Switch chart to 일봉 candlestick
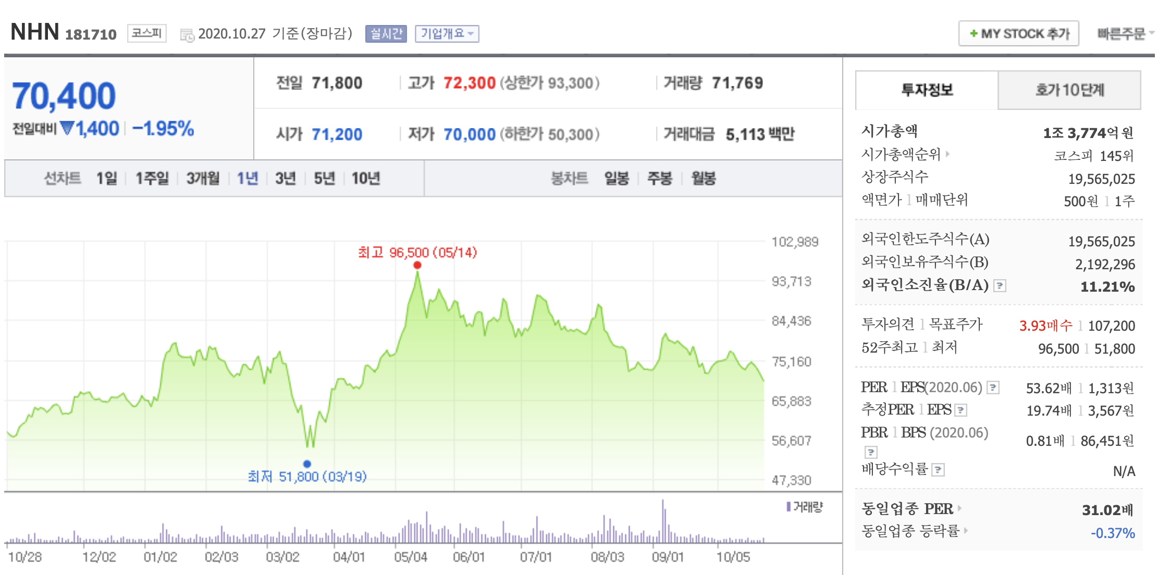Image resolution: width=1158 pixels, height=575 pixels. click(617, 179)
